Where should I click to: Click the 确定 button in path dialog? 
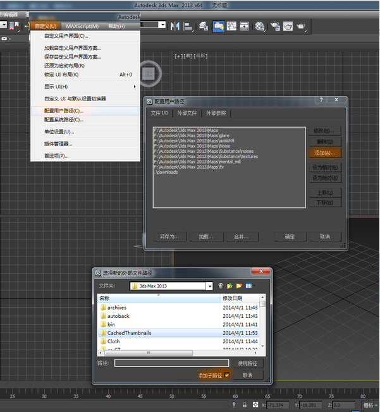click(290, 237)
